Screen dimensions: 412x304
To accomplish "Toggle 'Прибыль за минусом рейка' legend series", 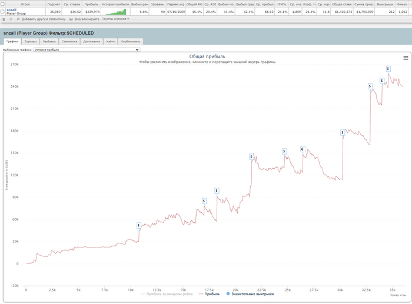I will click(x=167, y=294).
